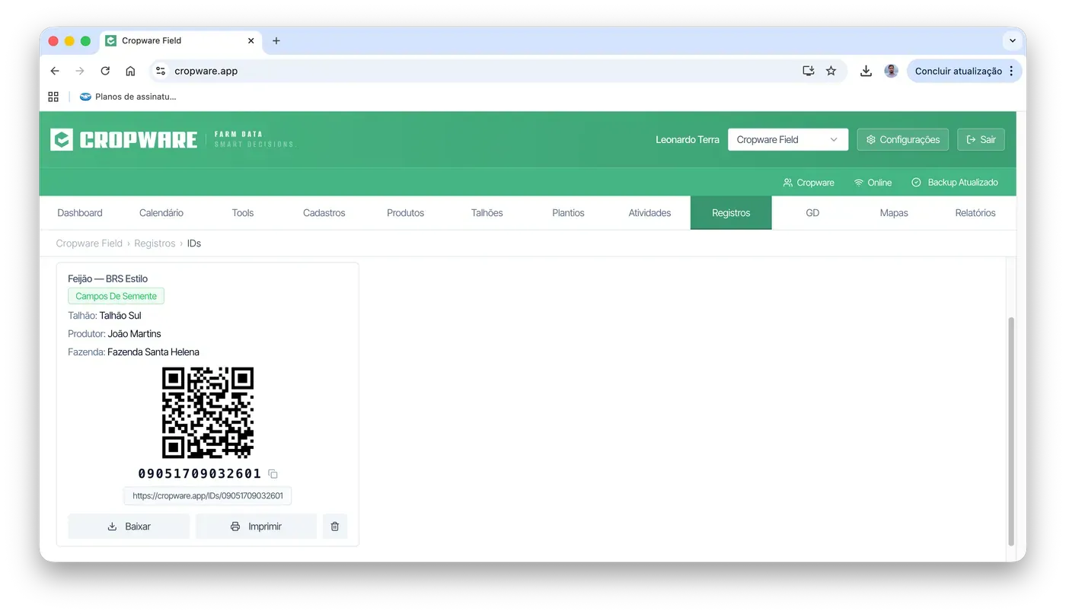Viewport: 1066px width, 614px height.
Task: Open the Dashboard tab
Action: tap(80, 213)
